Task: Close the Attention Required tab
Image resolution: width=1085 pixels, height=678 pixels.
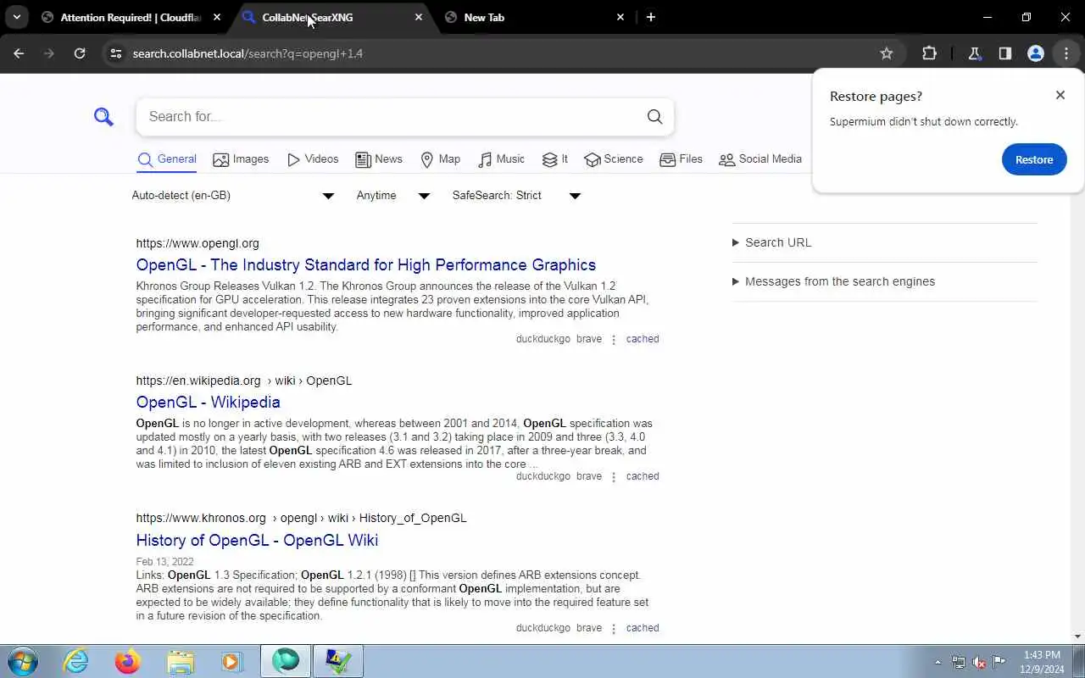Action: pos(217,17)
